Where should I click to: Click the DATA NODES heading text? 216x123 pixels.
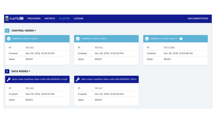pyautogui.click(x=20, y=71)
